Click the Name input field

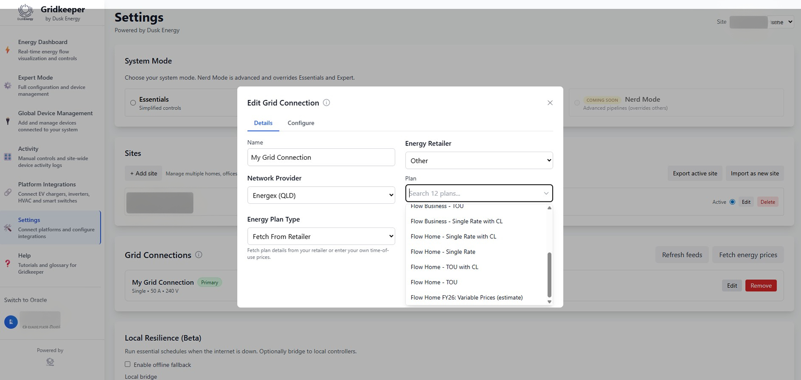point(321,157)
